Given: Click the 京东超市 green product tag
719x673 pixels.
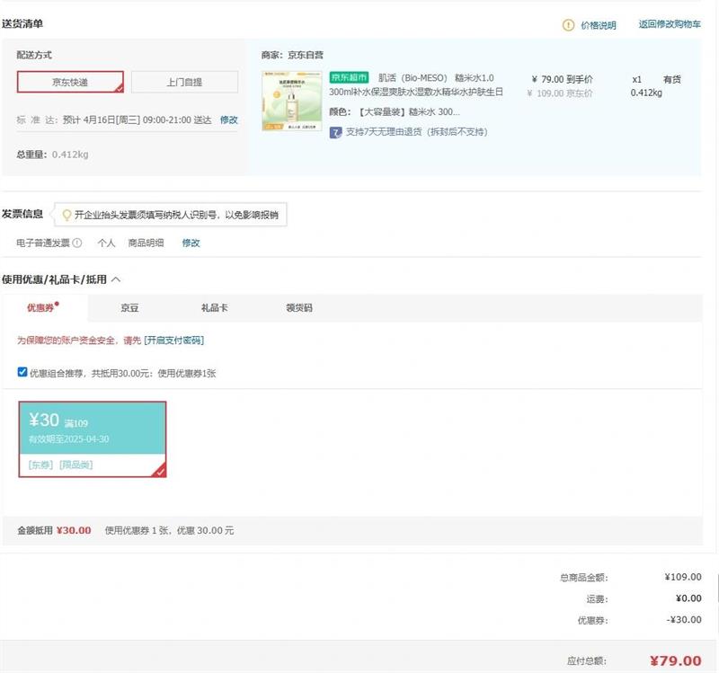Looking at the screenshot, I should (350, 78).
